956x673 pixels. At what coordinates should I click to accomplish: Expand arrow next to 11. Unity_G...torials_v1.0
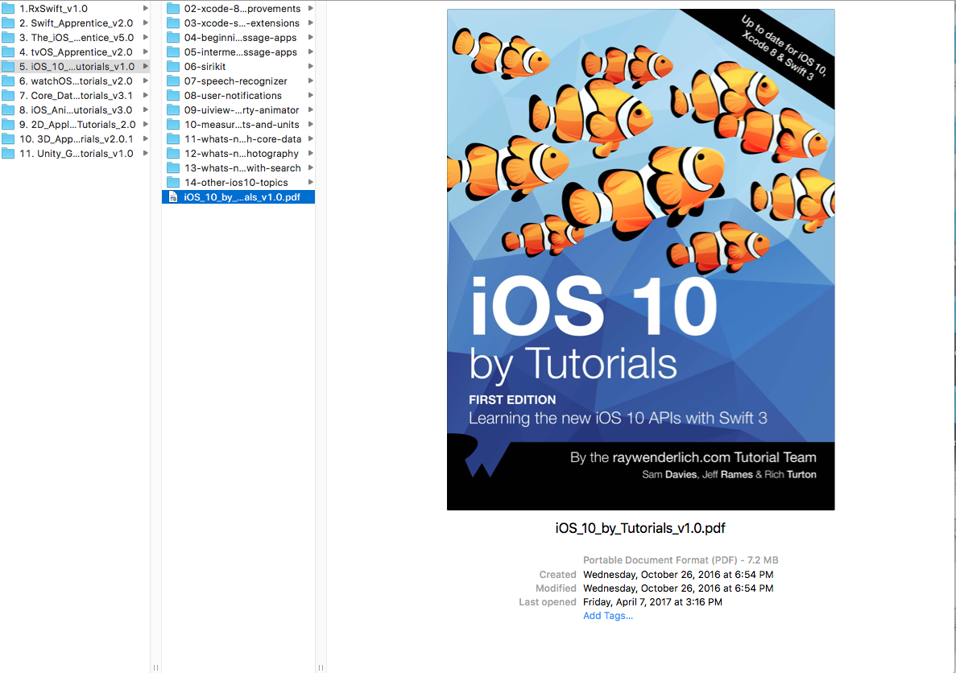coord(146,154)
